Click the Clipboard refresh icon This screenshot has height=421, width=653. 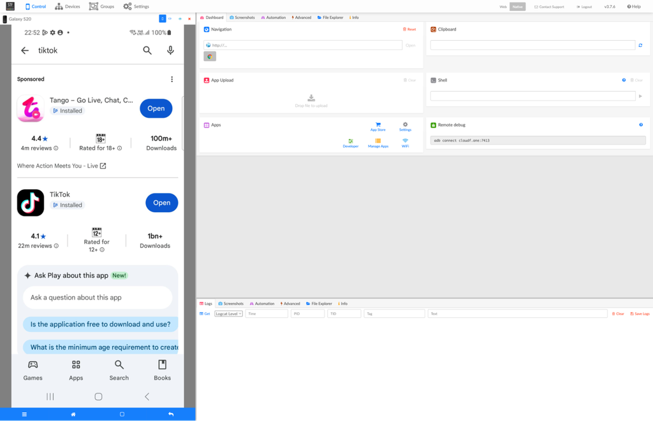click(x=640, y=45)
